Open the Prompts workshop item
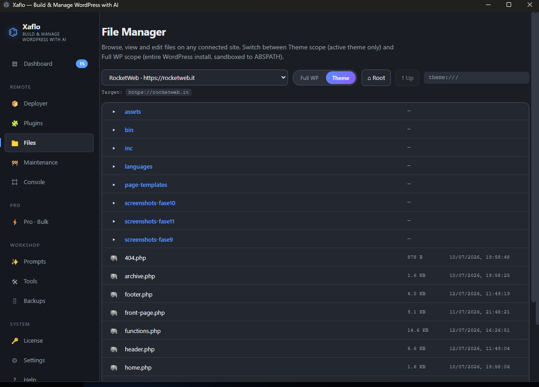Viewport: 539px width, 387px height. pos(49,262)
